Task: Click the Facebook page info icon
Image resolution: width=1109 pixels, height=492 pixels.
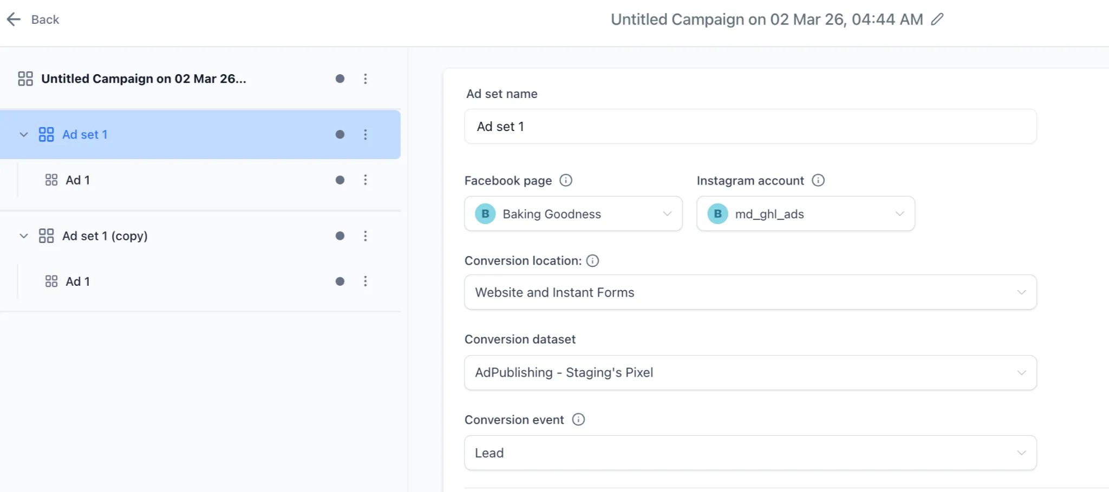Action: click(x=565, y=180)
